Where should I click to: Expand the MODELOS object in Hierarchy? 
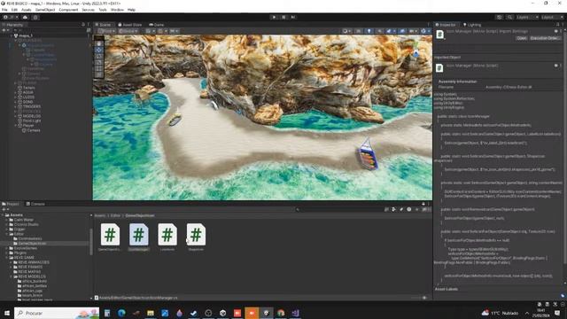(x=15, y=116)
